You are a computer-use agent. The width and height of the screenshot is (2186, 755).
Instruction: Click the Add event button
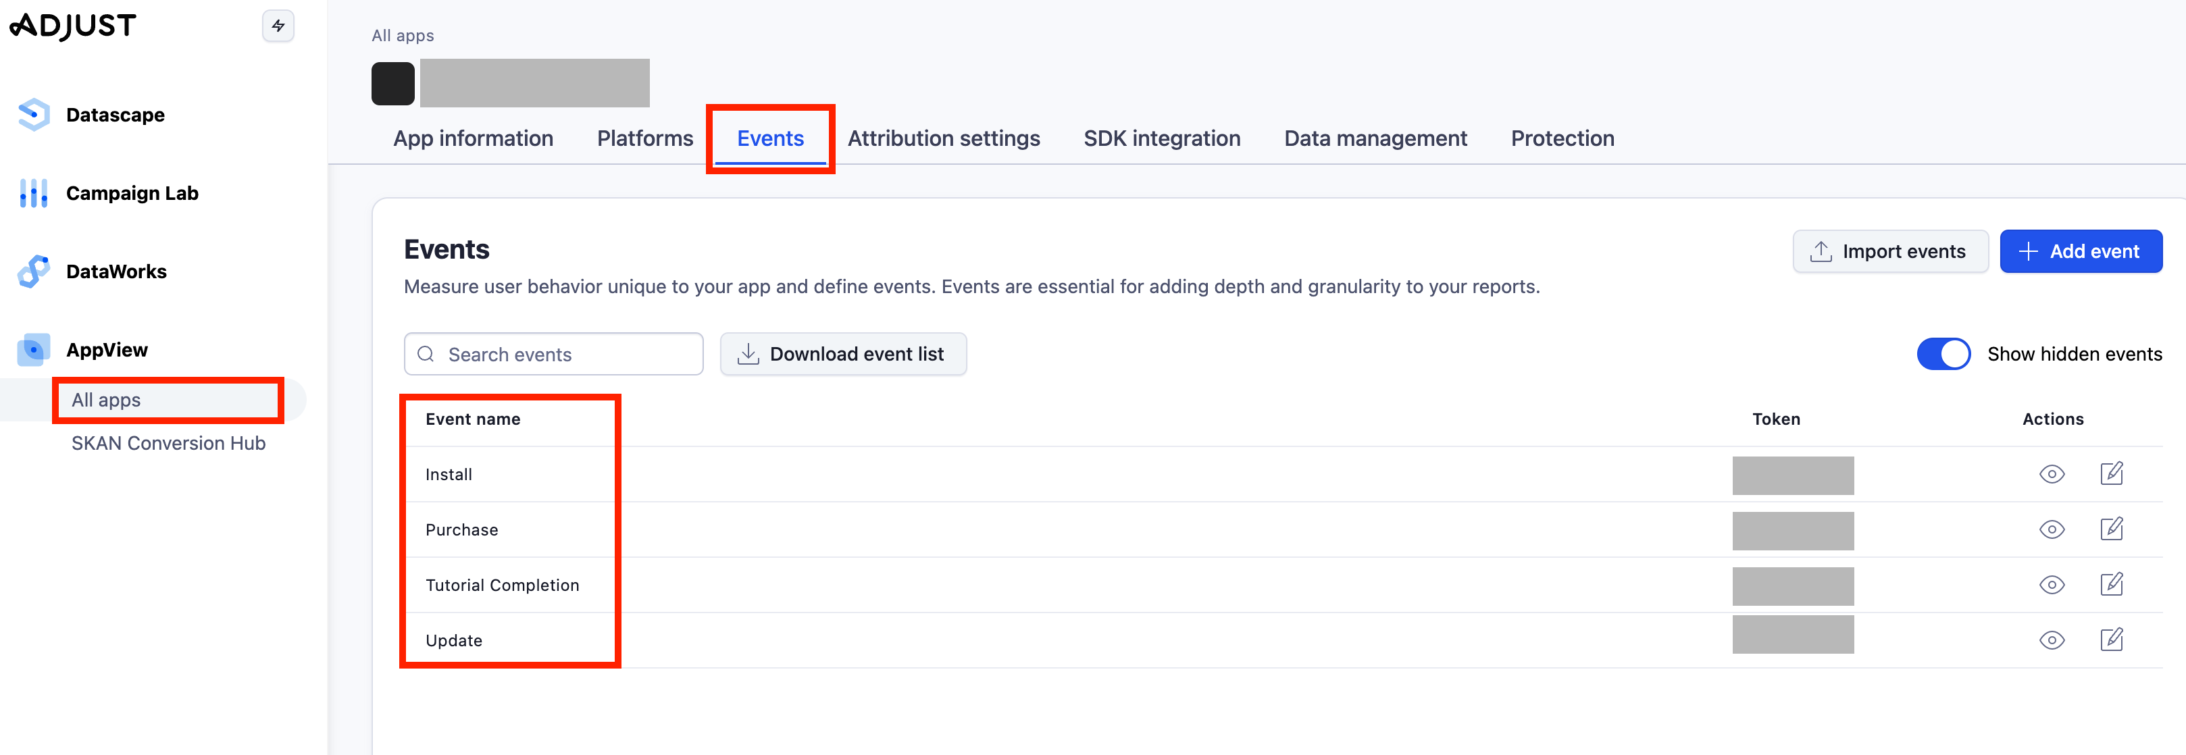coord(2080,251)
